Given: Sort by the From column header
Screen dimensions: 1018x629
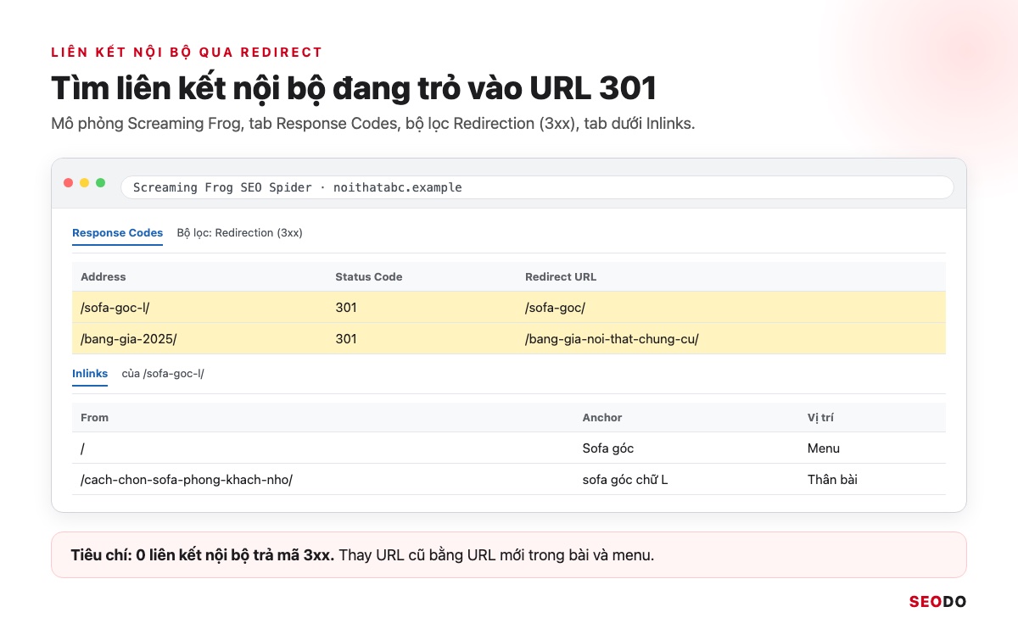Looking at the screenshot, I should (x=95, y=418).
